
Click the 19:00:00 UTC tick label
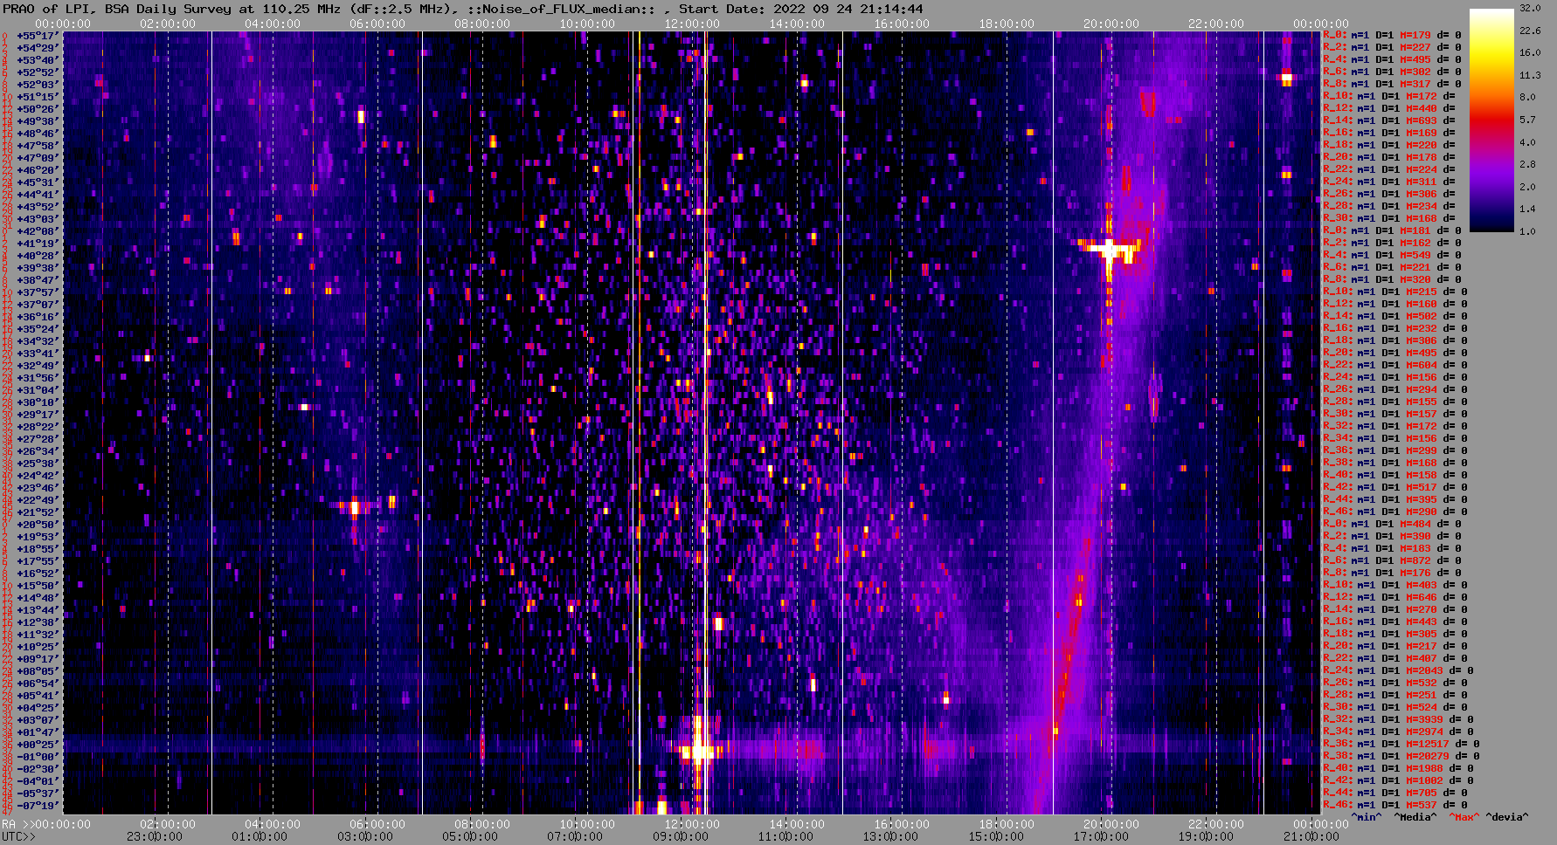coord(1205,836)
